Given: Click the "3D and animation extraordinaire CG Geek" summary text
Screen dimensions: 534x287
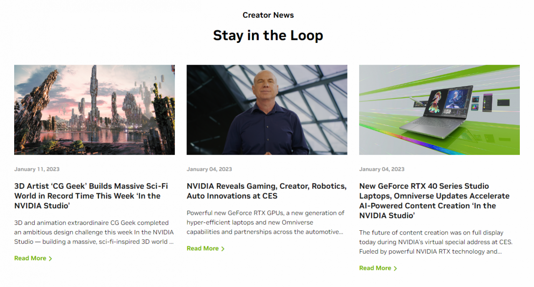Looking at the screenshot, I should 93,232.
